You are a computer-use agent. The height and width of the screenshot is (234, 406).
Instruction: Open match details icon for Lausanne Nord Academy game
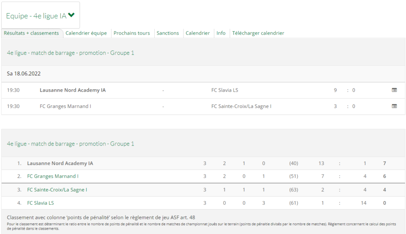[394, 90]
